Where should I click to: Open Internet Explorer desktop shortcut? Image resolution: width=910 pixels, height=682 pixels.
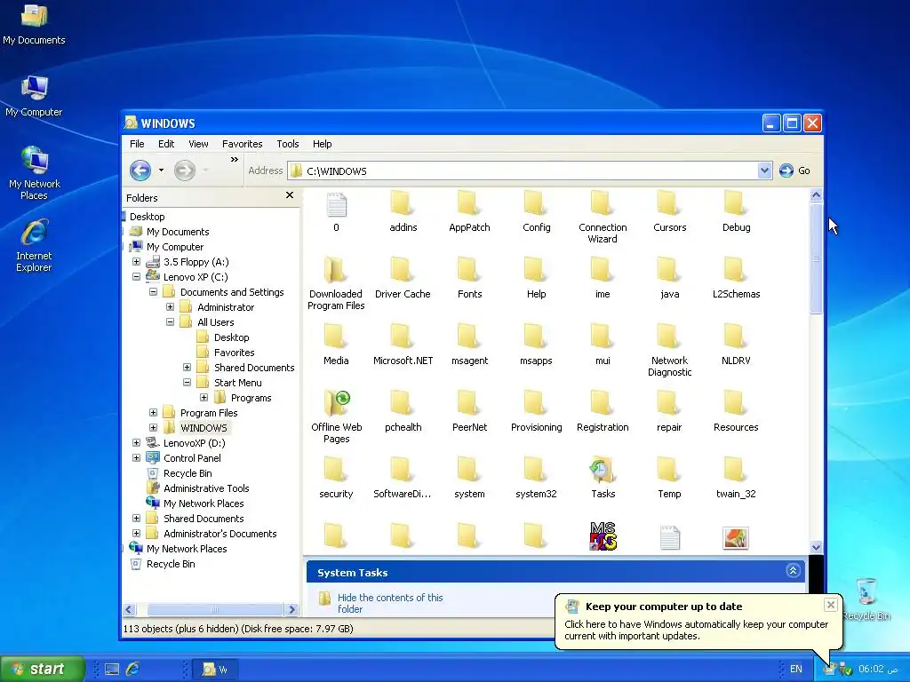[x=34, y=233]
